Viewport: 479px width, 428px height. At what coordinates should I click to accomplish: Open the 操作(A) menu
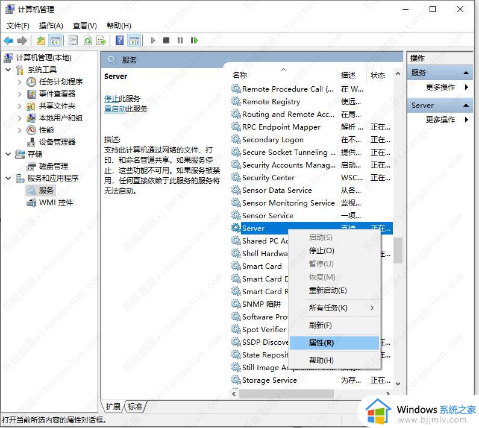click(51, 26)
